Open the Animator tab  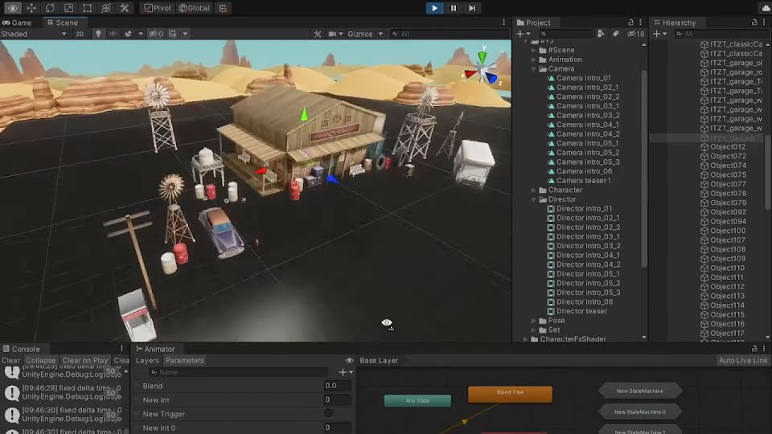coord(155,349)
